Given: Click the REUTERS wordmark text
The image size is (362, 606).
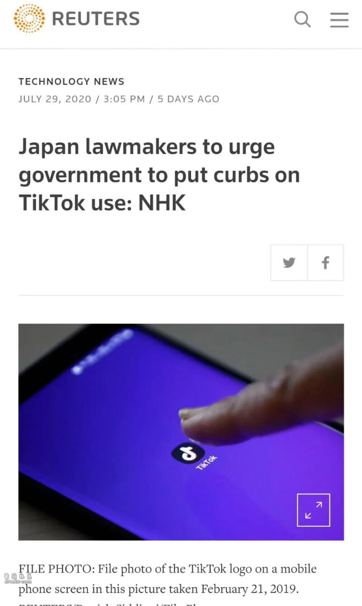Looking at the screenshot, I should [96, 19].
